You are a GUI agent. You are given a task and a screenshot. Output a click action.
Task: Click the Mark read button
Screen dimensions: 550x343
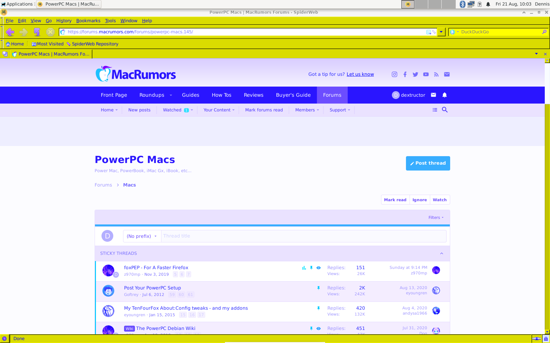[395, 200]
